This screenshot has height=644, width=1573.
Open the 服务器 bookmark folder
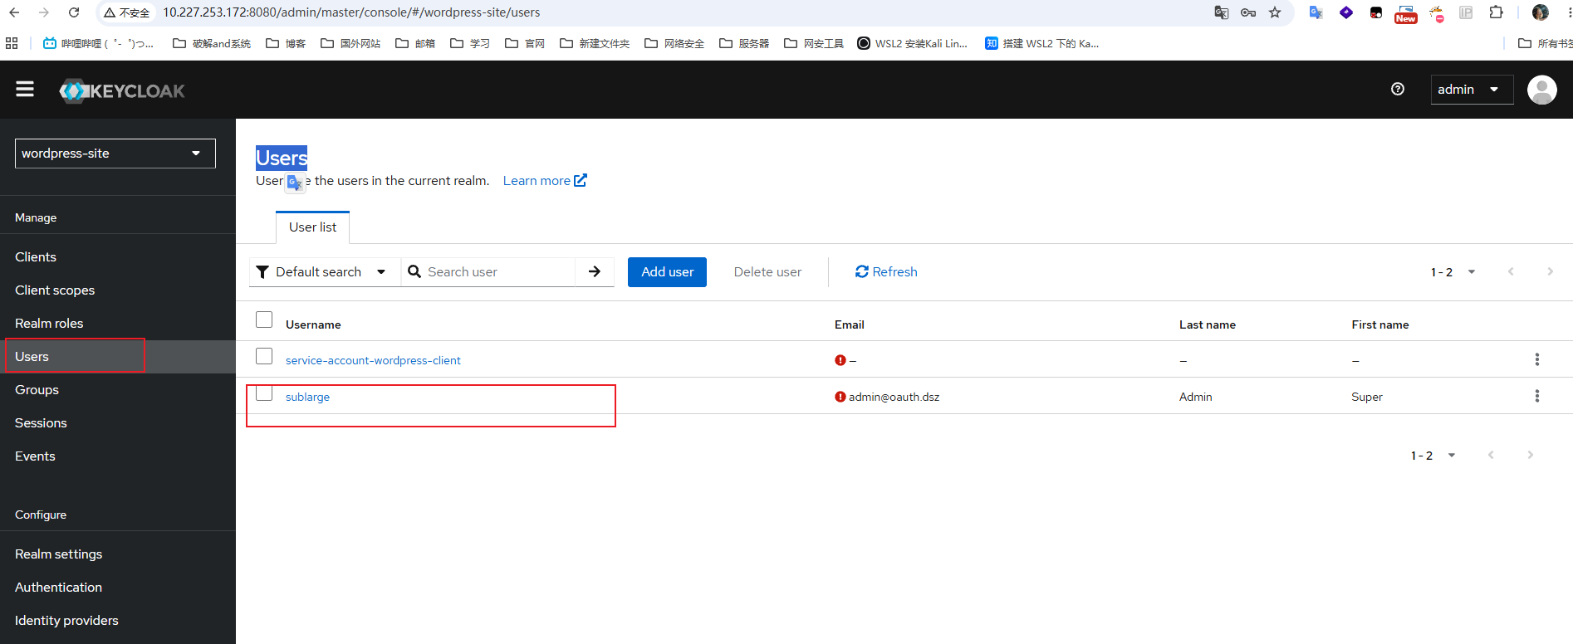(x=744, y=43)
